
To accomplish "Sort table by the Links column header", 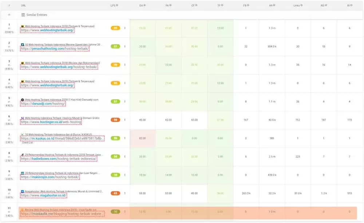I will [x=296, y=5].
